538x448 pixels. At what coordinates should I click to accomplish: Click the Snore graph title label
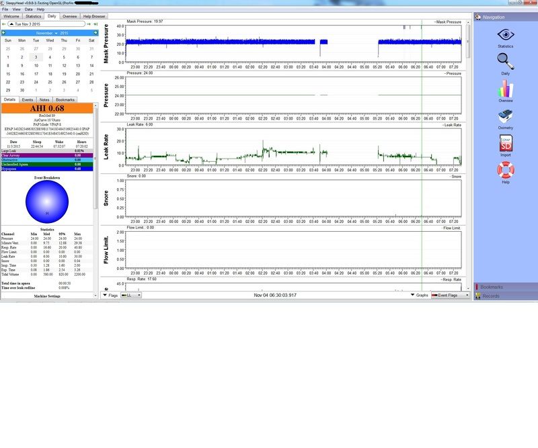pyautogui.click(x=106, y=198)
